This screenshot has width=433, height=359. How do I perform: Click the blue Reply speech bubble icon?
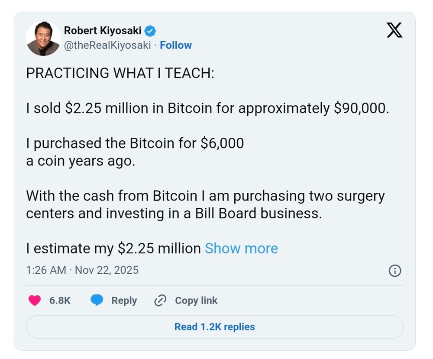[x=97, y=301]
